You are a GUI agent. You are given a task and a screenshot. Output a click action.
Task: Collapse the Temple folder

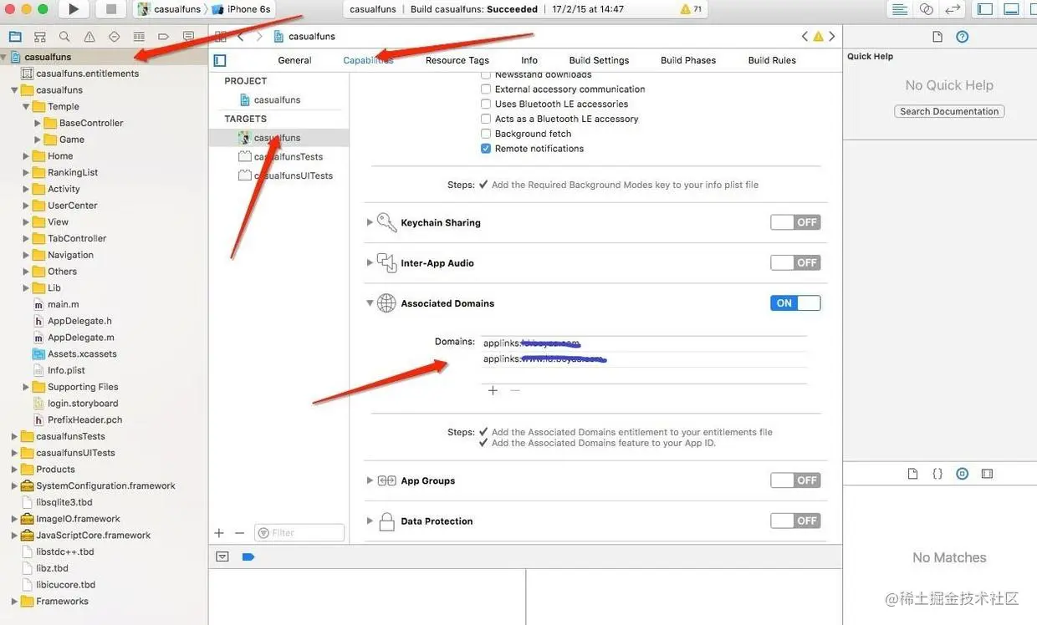coord(26,106)
